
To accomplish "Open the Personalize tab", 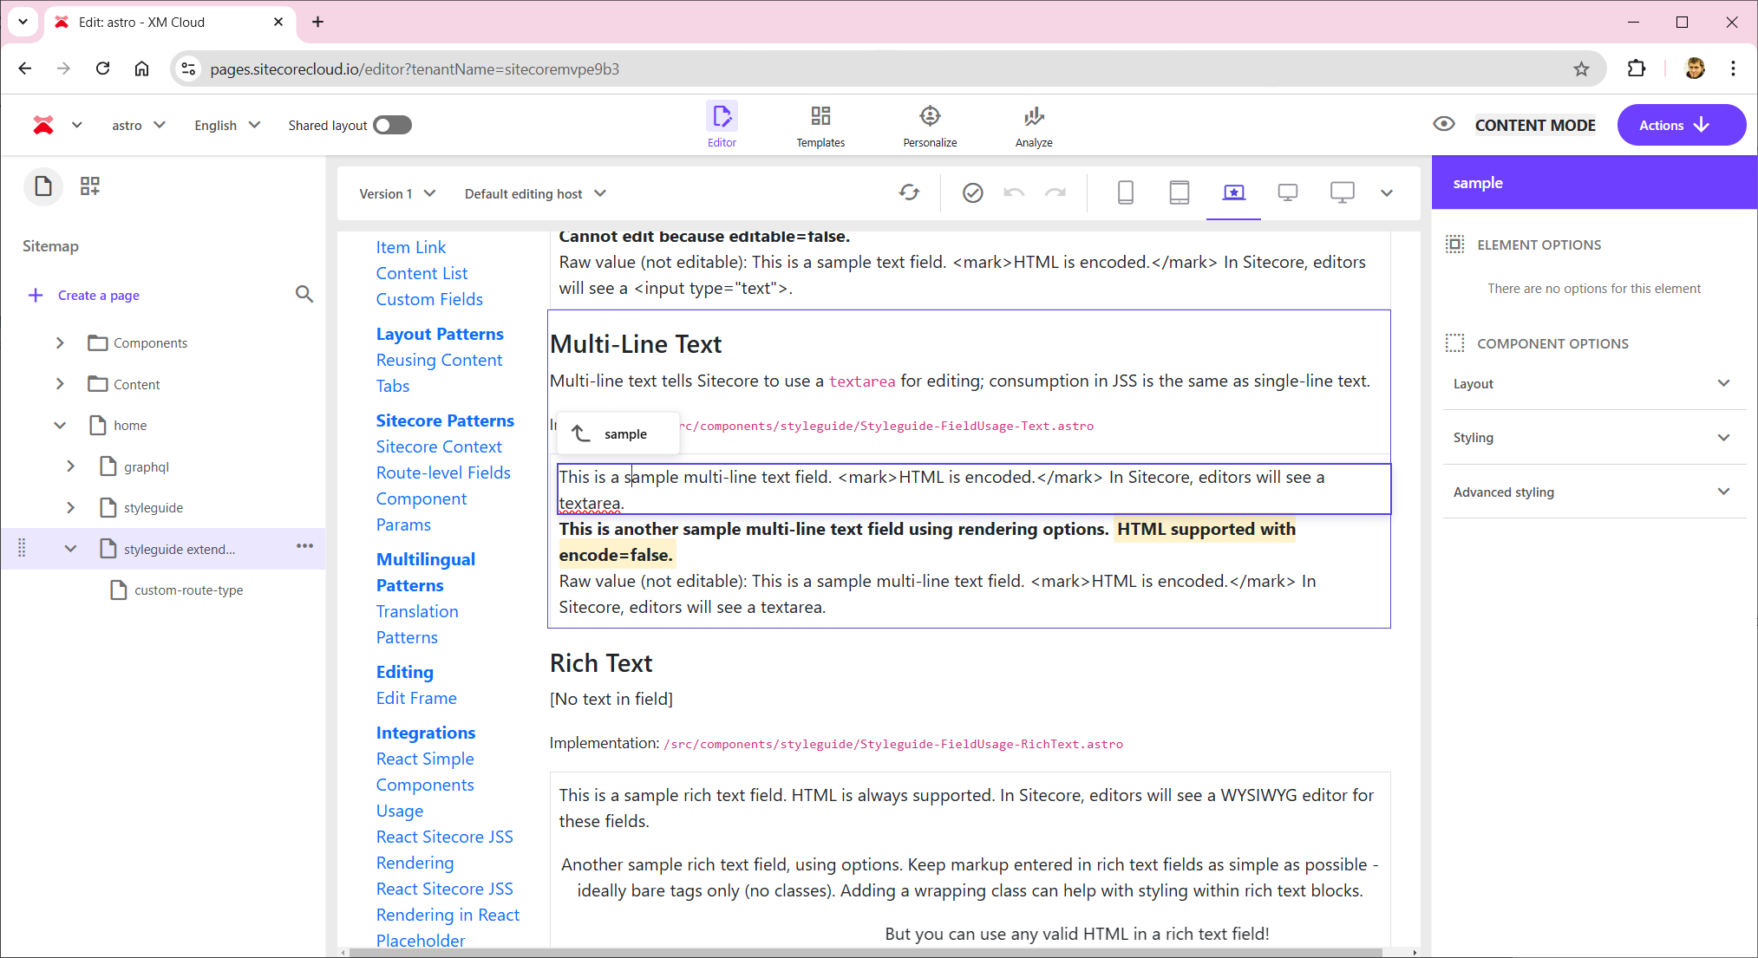I will click(x=930, y=126).
